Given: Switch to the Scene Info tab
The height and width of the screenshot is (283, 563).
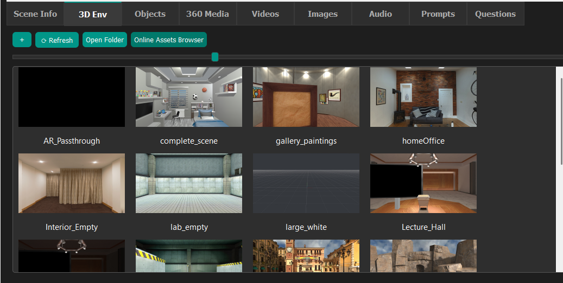Looking at the screenshot, I should coord(35,14).
